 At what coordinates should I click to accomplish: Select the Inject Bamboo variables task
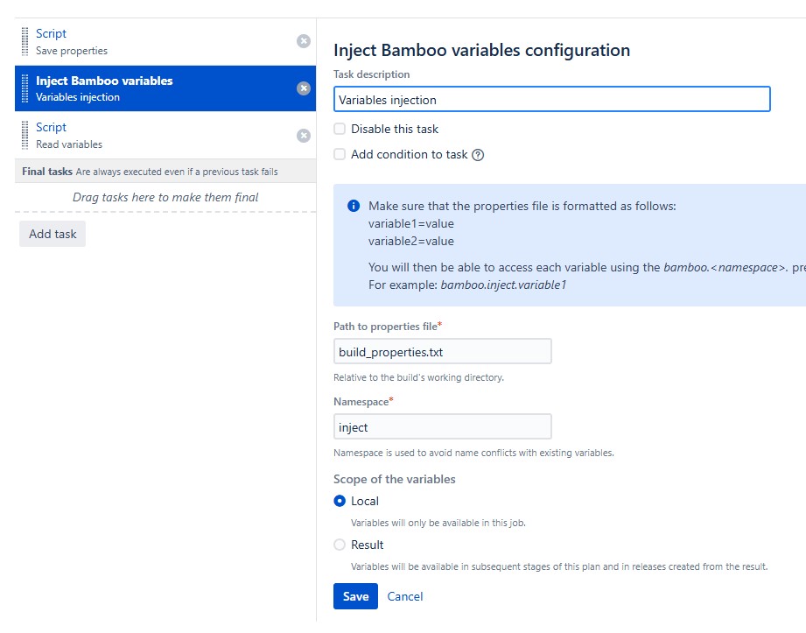click(x=165, y=88)
